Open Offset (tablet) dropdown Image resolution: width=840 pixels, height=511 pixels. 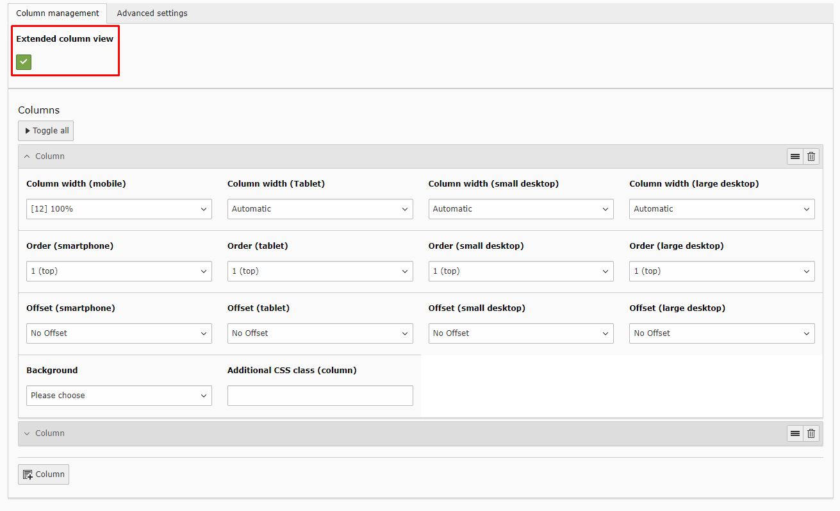tap(320, 333)
